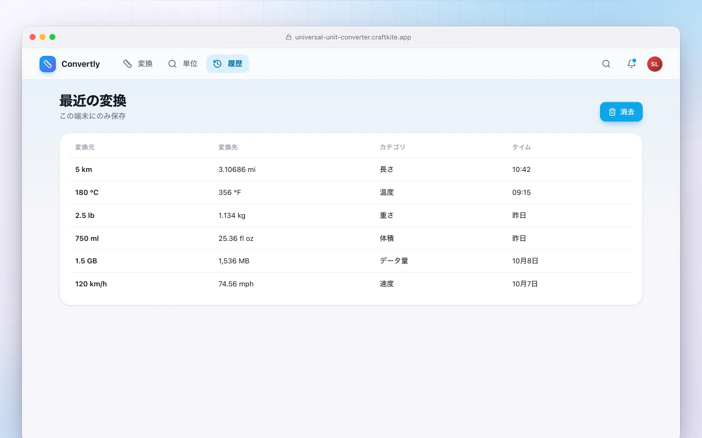The width and height of the screenshot is (702, 438).
Task: Click the Convertly ruler logo icon
Action: (x=48, y=64)
